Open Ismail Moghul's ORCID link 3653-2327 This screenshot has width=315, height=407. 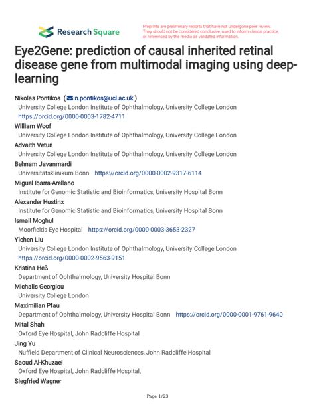142,230
